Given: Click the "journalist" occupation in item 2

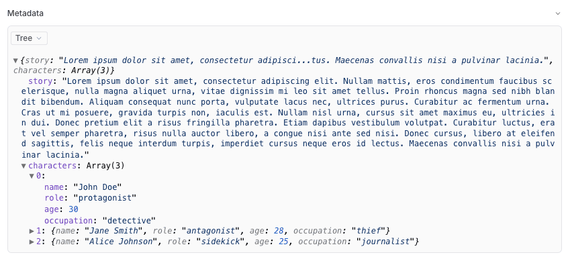Looking at the screenshot, I should pyautogui.click(x=385, y=242).
